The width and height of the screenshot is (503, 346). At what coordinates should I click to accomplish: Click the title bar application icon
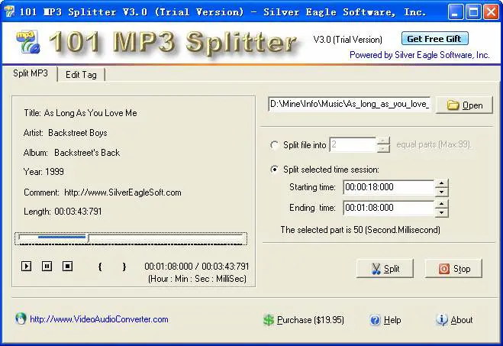click(x=9, y=11)
